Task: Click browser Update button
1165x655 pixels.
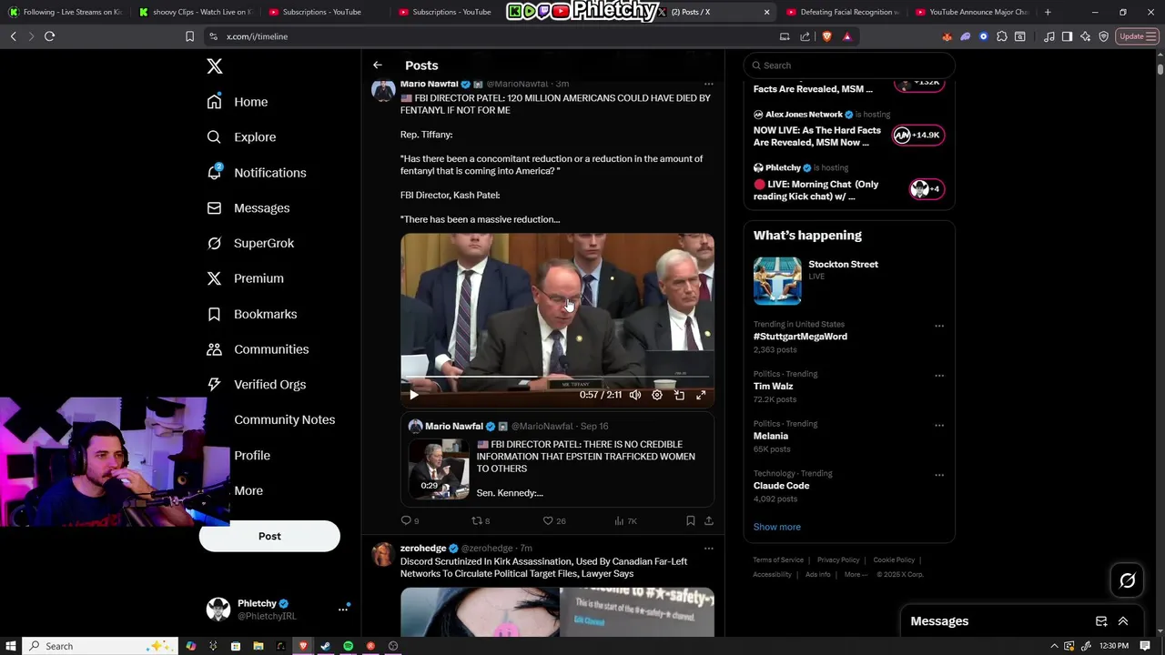Action: click(1136, 36)
